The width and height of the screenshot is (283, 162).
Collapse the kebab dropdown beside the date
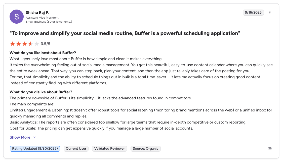coord(270,12)
